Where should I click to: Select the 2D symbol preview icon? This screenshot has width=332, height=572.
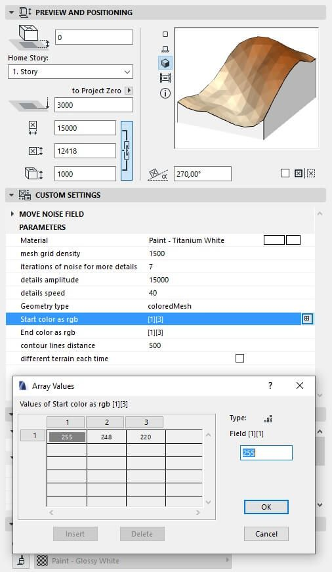165,34
